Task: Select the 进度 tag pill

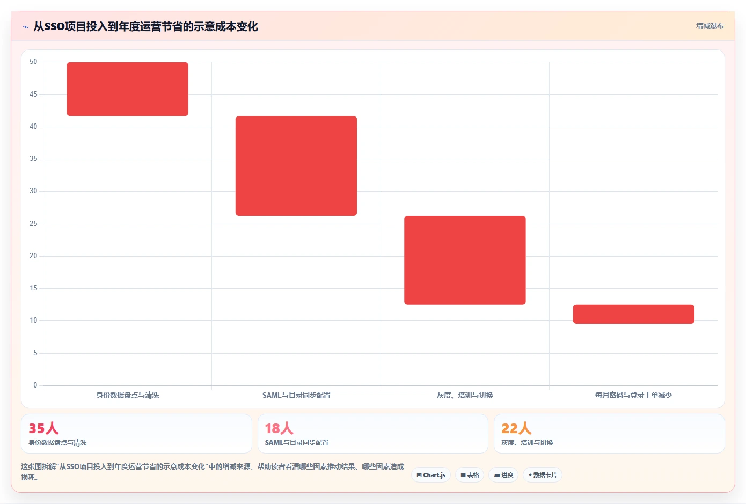Action: [x=503, y=475]
